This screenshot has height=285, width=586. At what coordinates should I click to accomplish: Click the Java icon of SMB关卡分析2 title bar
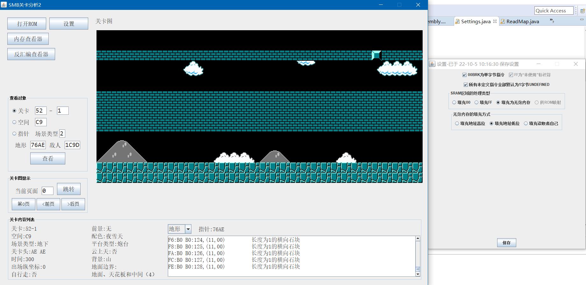[4, 5]
